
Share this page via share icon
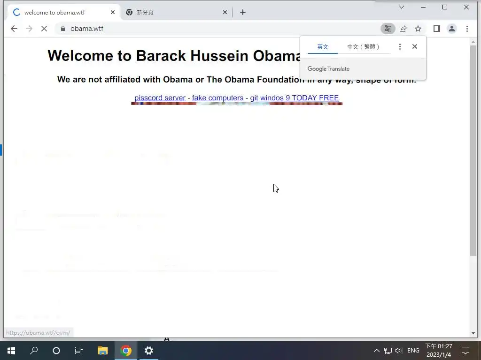coord(403,29)
